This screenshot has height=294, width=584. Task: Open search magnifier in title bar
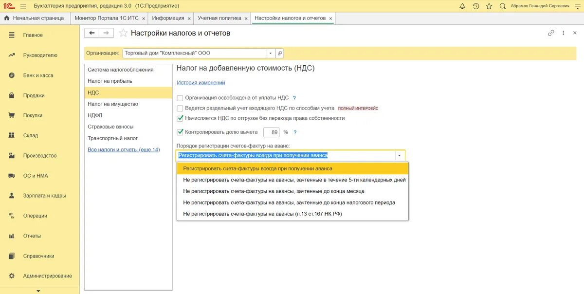[x=503, y=6]
